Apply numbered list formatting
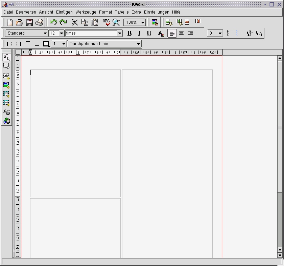Image resolution: width=284 pixels, height=266 pixels. pyautogui.click(x=229, y=33)
